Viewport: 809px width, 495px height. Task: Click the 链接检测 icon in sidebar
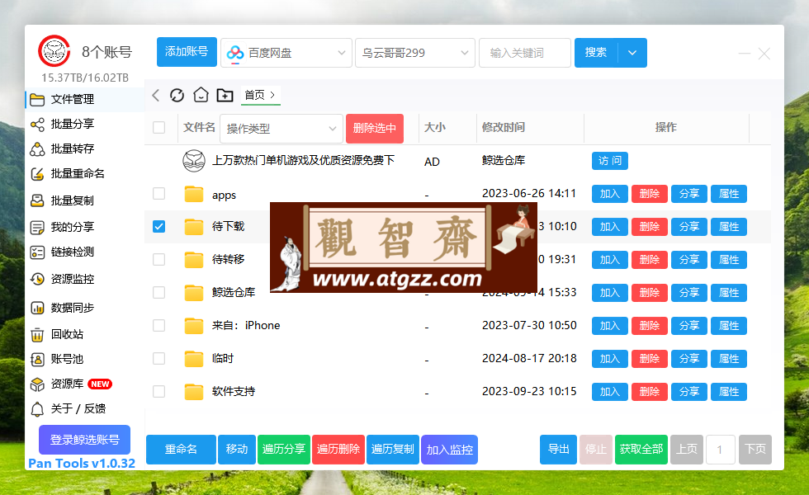click(x=37, y=252)
